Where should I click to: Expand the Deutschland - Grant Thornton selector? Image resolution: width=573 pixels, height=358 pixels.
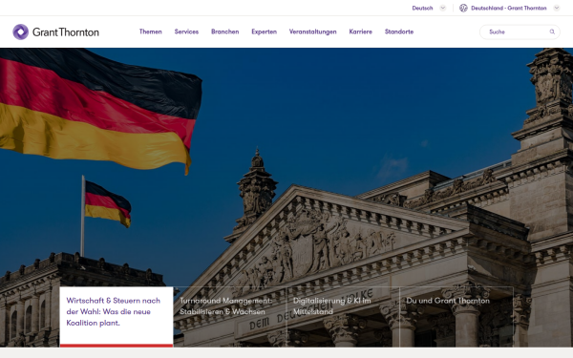pos(556,8)
